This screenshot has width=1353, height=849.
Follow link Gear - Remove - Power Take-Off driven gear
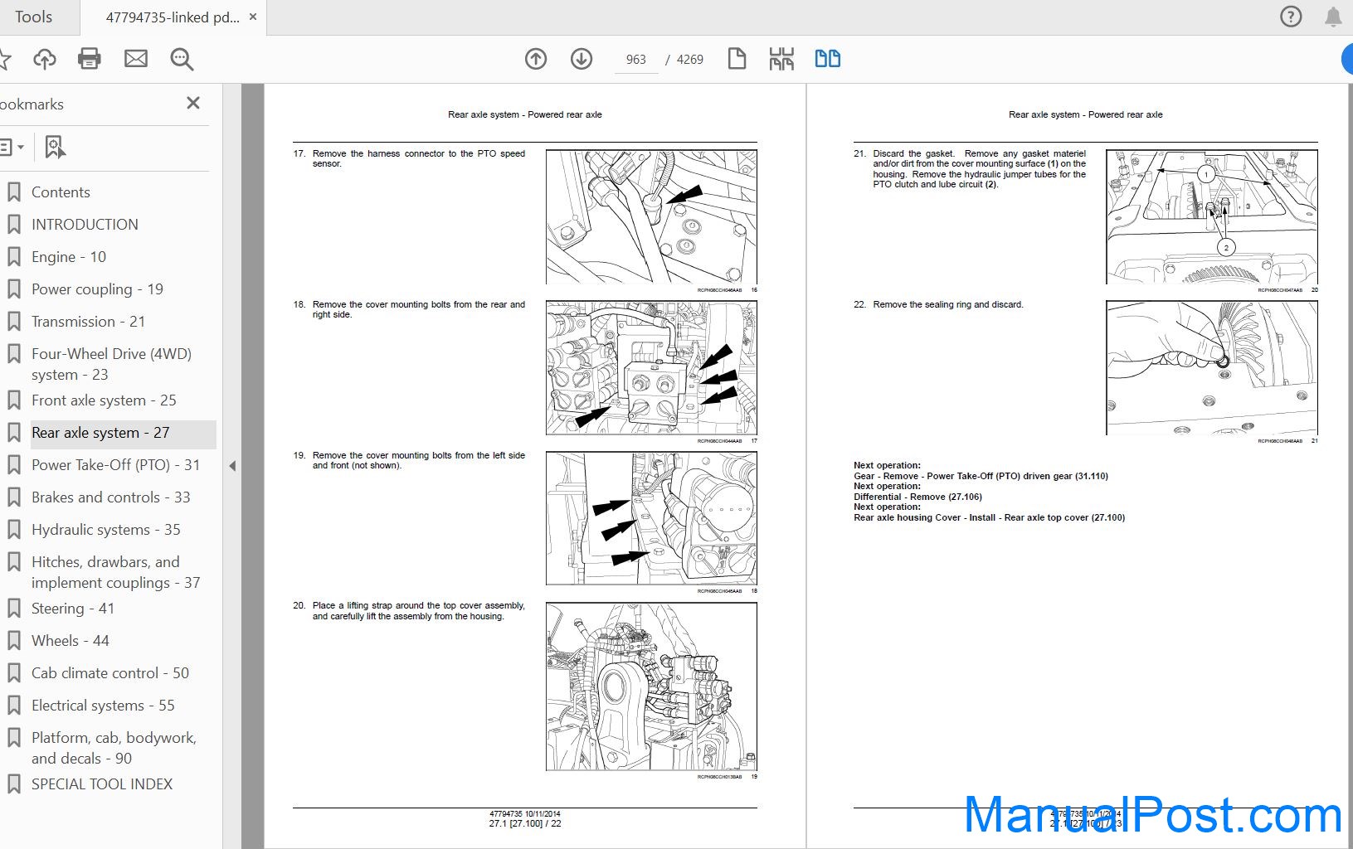(981, 476)
